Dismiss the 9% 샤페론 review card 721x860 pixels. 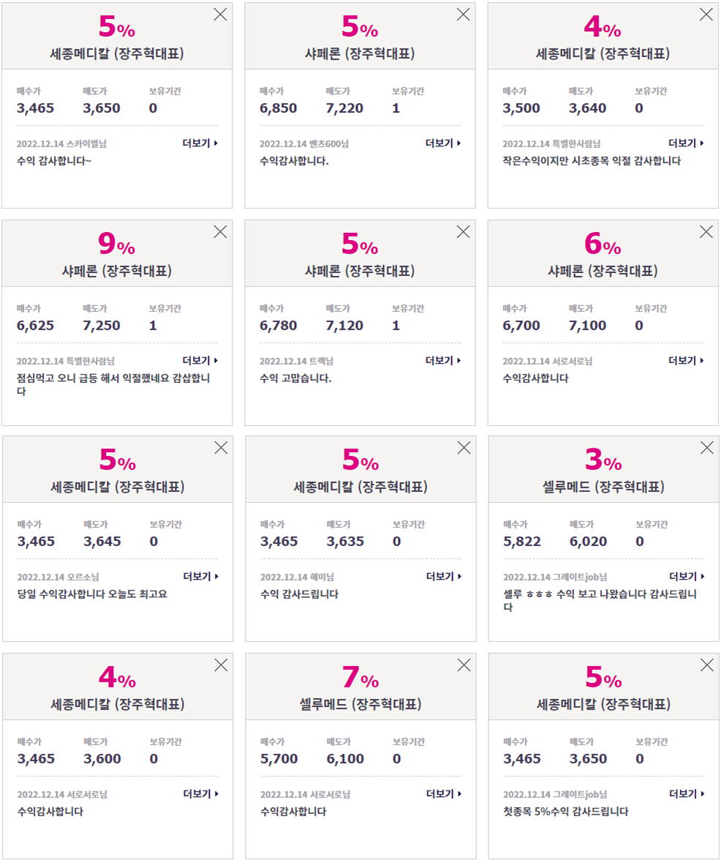(220, 232)
